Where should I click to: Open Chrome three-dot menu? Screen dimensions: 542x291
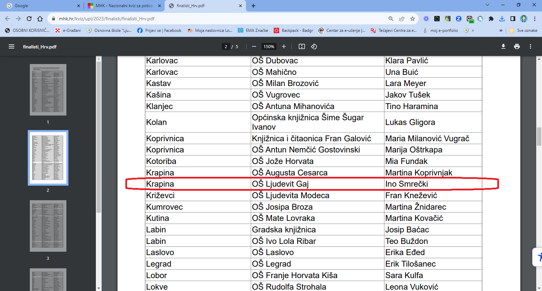coord(535,19)
